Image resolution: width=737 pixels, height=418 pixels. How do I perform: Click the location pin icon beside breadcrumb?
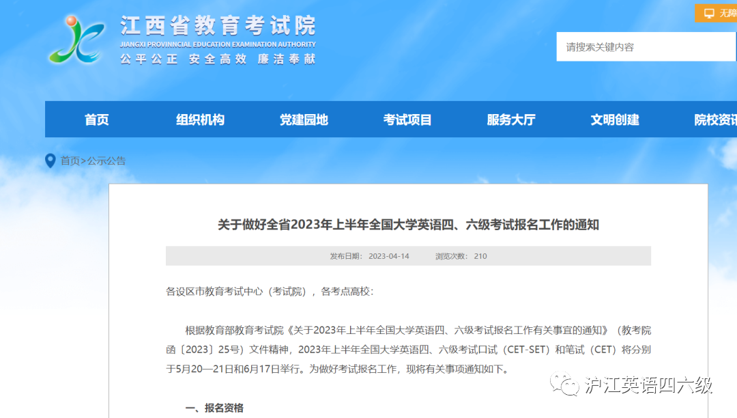pos(50,161)
